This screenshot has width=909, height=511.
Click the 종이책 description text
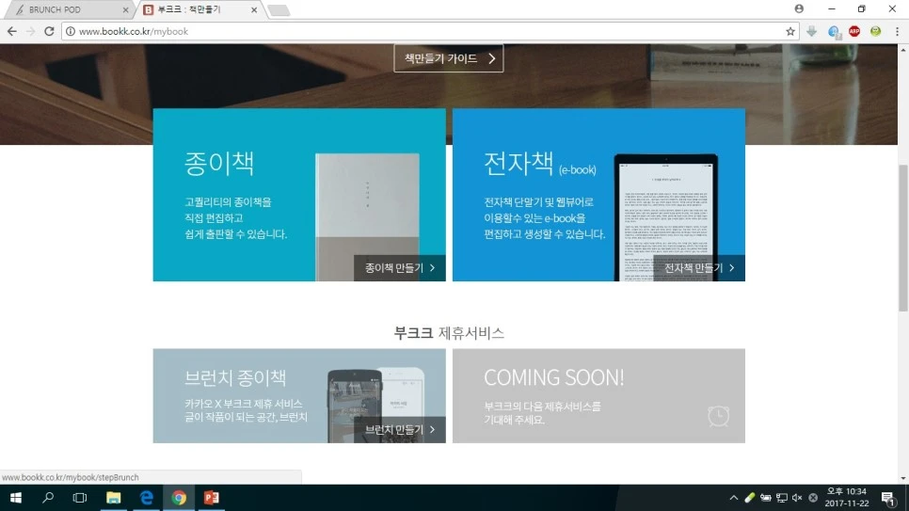point(236,218)
